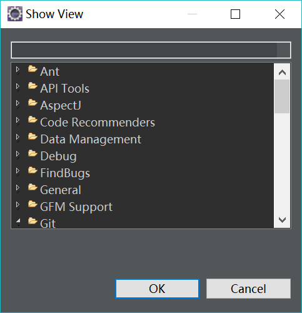Click the API Tools folder icon
302x313 pixels.
tap(33, 86)
